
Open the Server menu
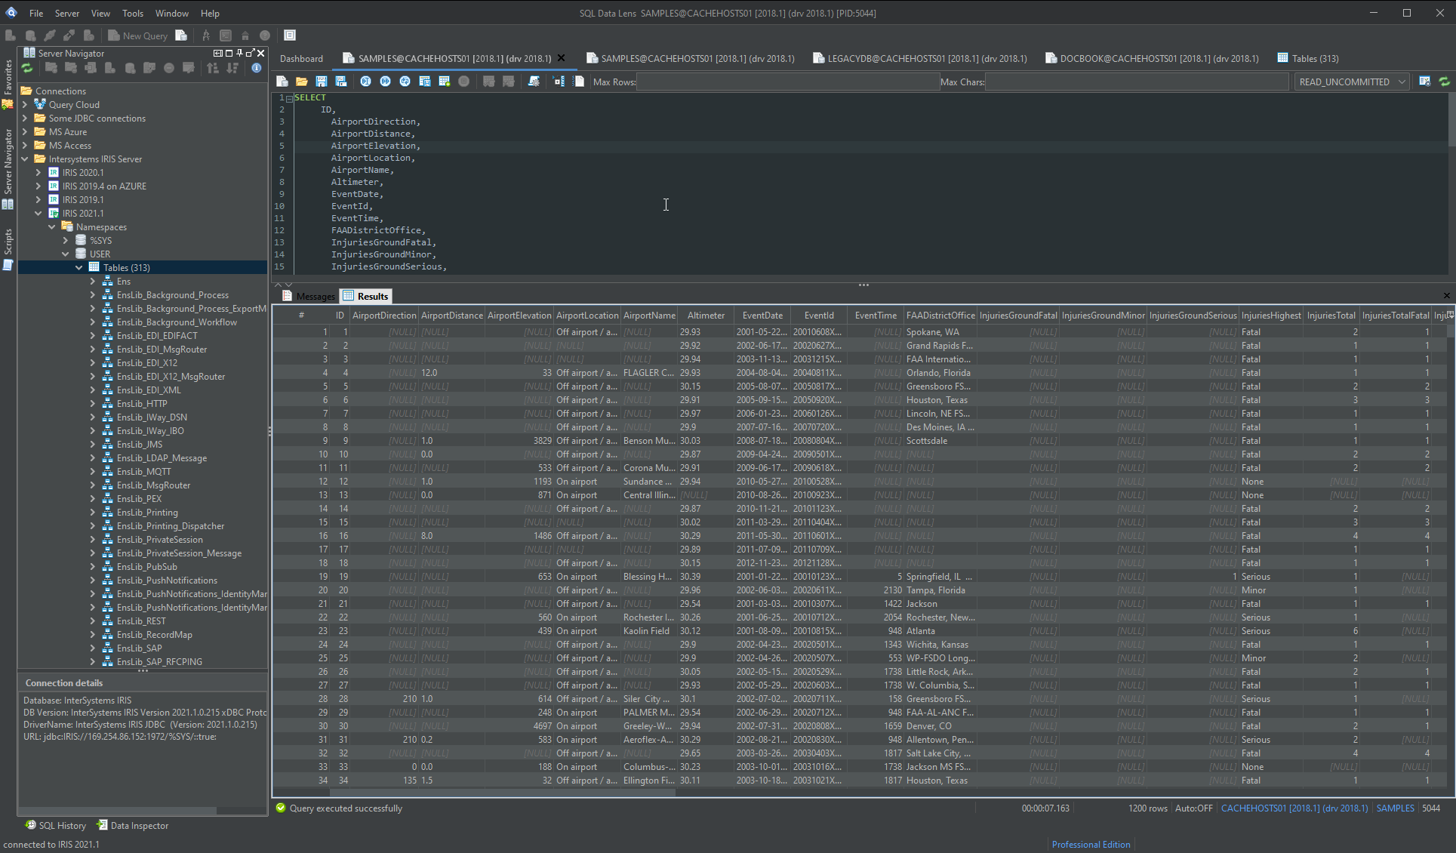(x=67, y=13)
